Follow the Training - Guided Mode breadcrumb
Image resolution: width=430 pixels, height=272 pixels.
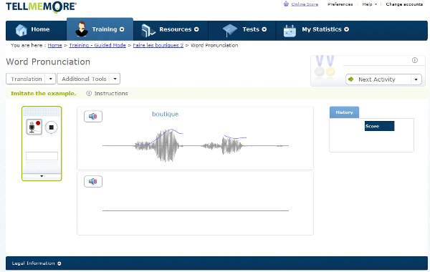point(97,45)
